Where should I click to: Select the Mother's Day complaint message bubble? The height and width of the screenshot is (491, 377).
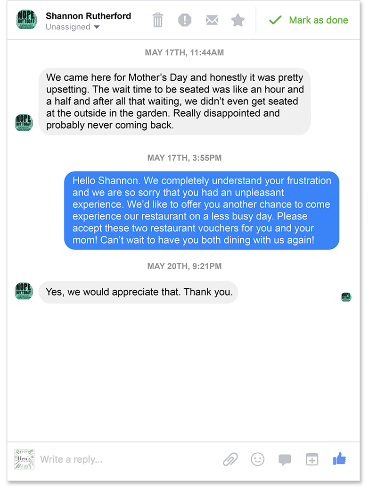[174, 102]
